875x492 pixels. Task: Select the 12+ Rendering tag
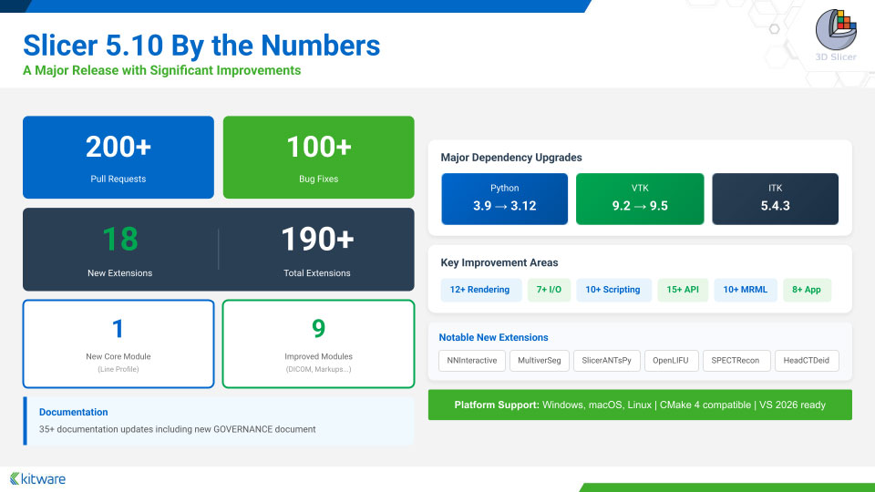(x=480, y=290)
